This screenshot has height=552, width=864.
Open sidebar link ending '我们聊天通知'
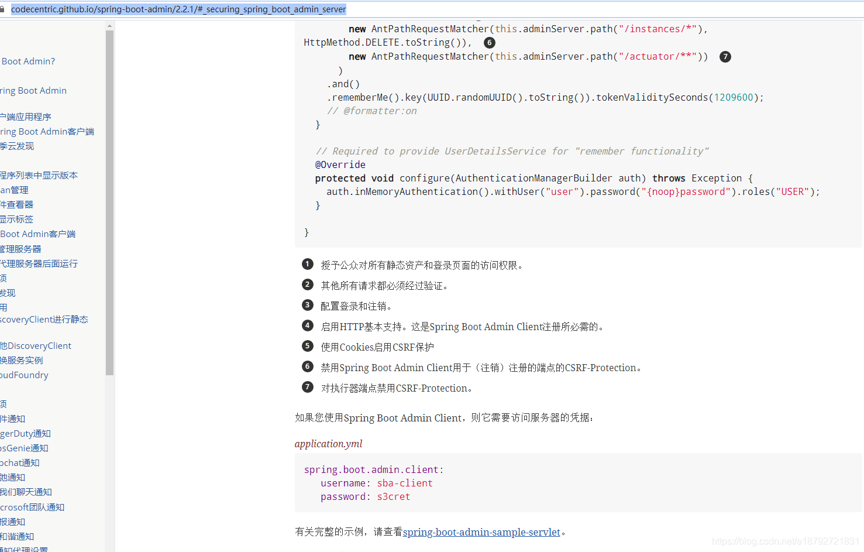click(26, 492)
